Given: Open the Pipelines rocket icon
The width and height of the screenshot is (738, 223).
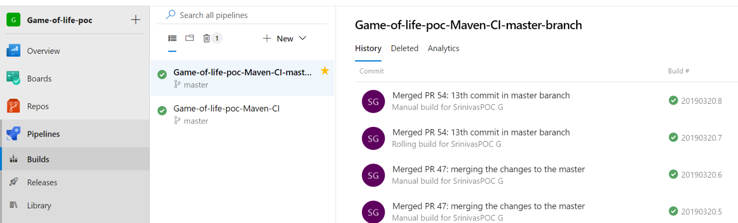Looking at the screenshot, I should pyautogui.click(x=14, y=134).
